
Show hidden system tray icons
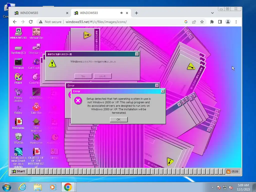coord(212,187)
